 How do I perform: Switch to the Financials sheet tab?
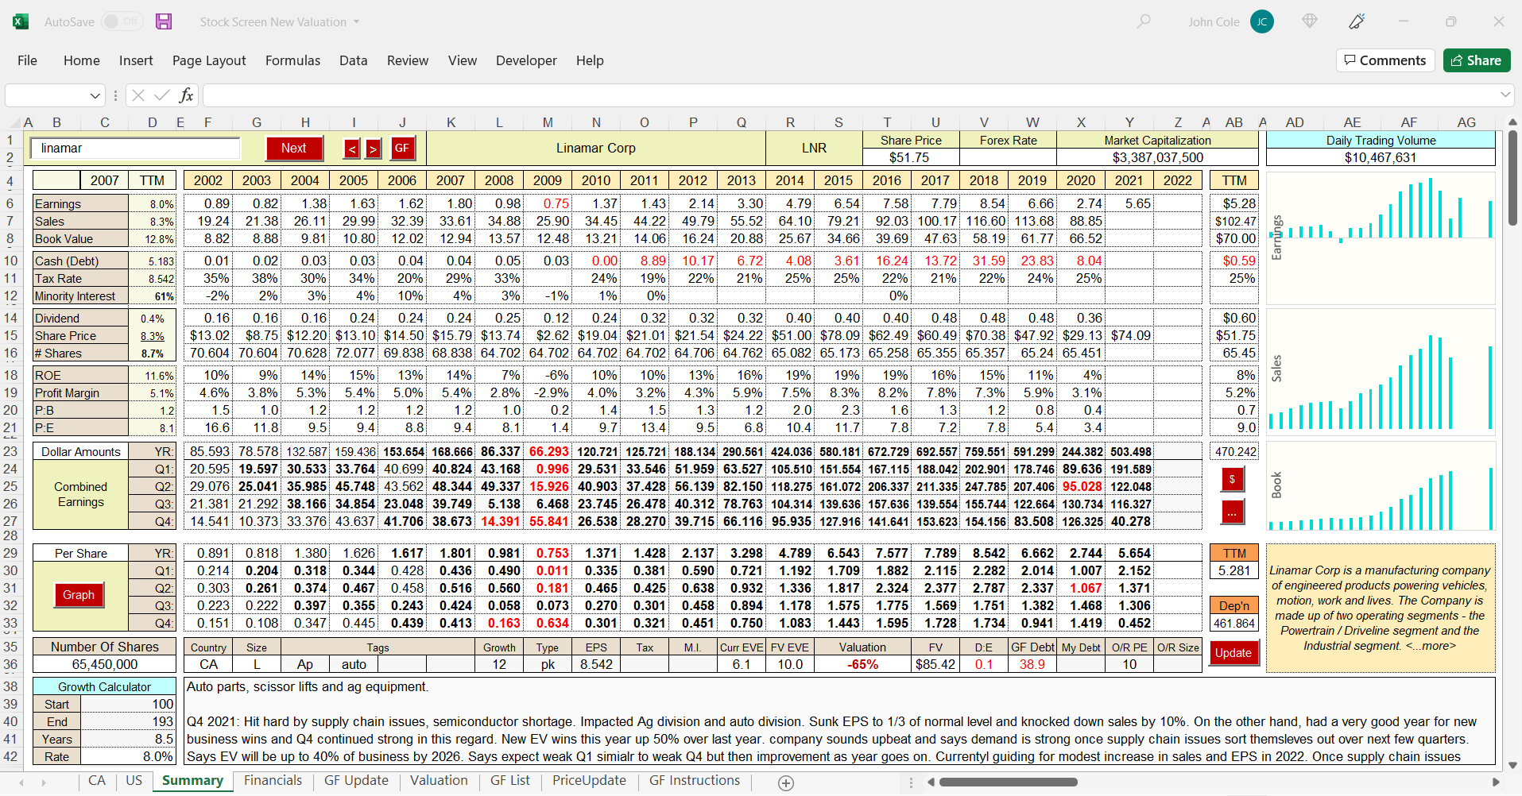click(x=273, y=781)
